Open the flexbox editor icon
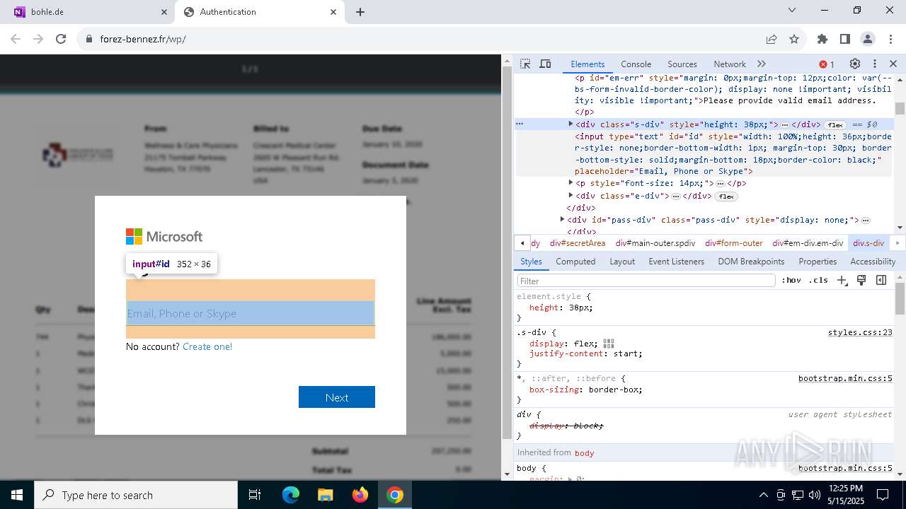This screenshot has width=906, height=509. [609, 344]
